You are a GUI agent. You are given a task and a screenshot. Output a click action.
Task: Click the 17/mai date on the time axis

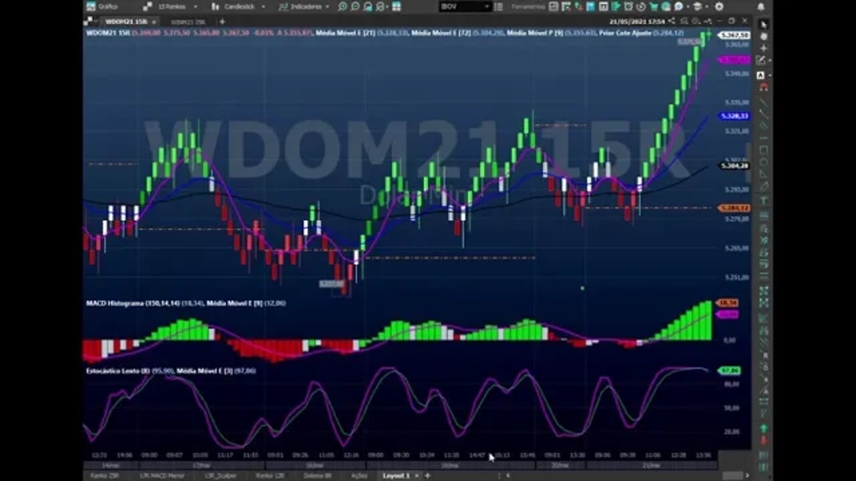201,465
